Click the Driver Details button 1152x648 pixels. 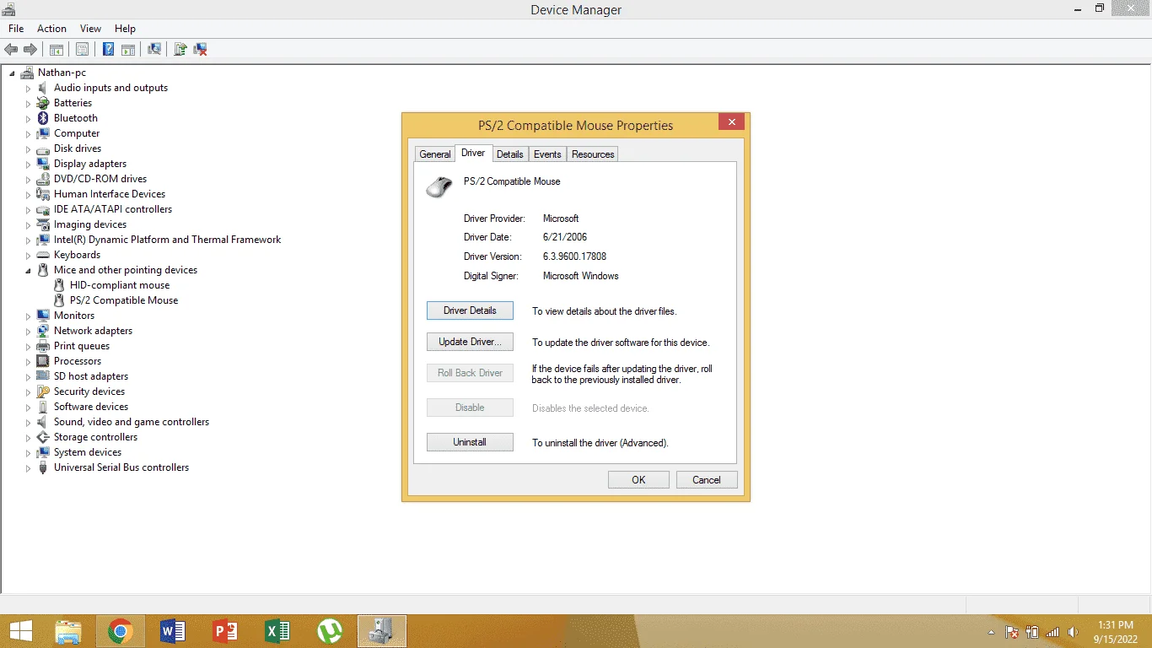point(470,310)
